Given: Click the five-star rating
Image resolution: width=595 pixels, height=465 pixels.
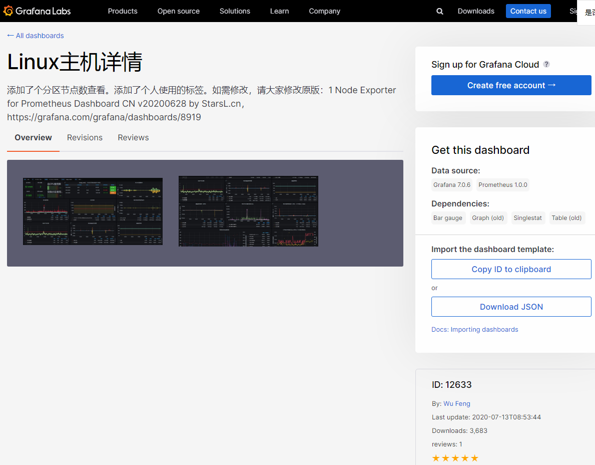Looking at the screenshot, I should point(455,458).
